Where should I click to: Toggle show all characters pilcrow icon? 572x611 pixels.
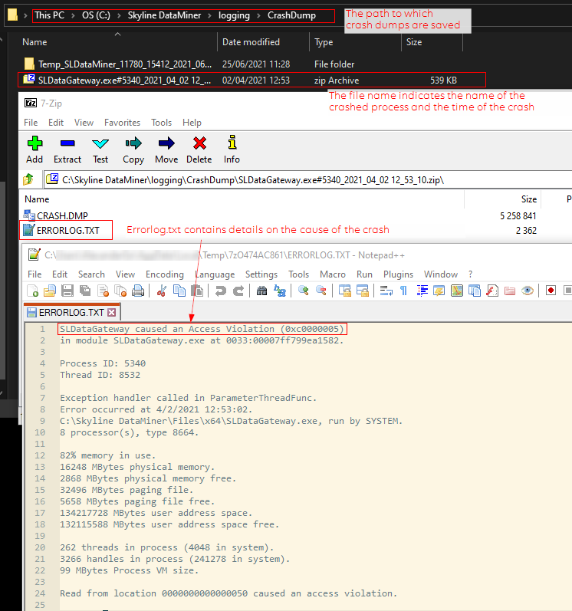(x=403, y=291)
